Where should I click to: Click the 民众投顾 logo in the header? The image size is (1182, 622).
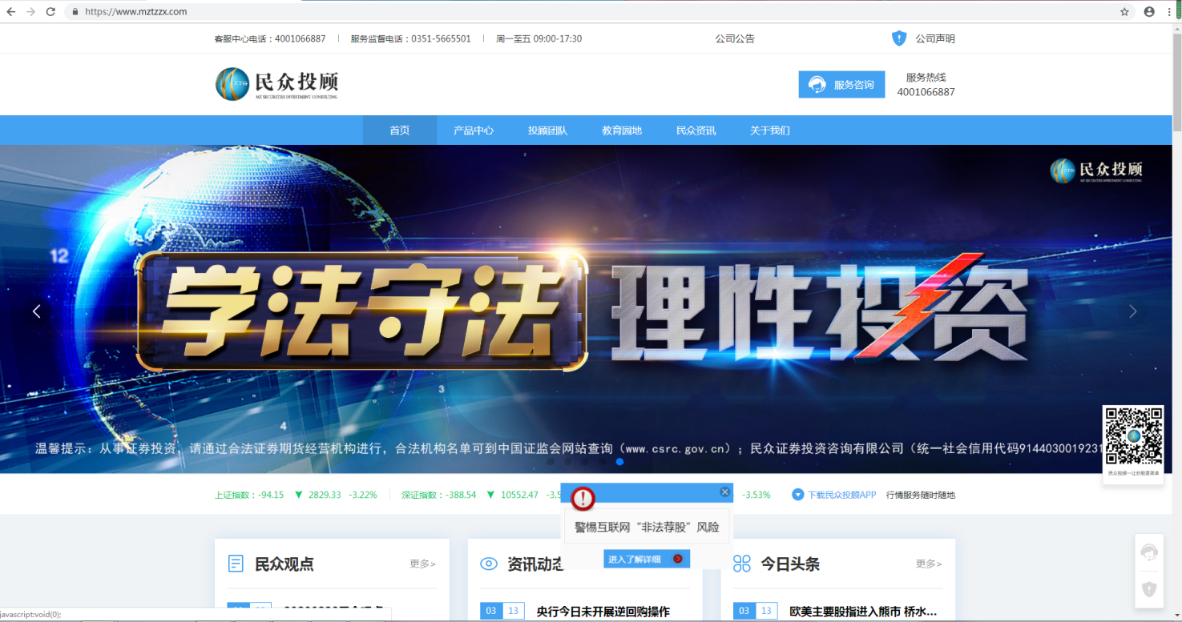(277, 84)
